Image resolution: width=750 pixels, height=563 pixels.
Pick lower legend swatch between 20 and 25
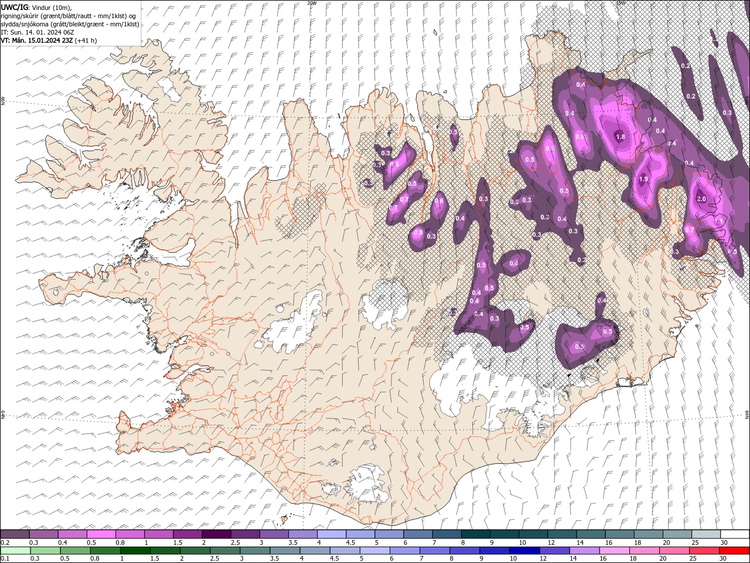[675, 551]
